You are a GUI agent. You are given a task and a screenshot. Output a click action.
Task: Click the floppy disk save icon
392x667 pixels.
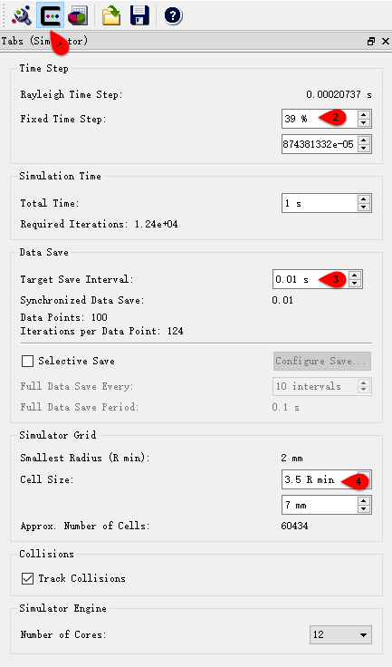point(139,15)
